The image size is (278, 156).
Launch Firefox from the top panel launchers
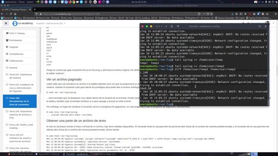(x=70, y=2)
